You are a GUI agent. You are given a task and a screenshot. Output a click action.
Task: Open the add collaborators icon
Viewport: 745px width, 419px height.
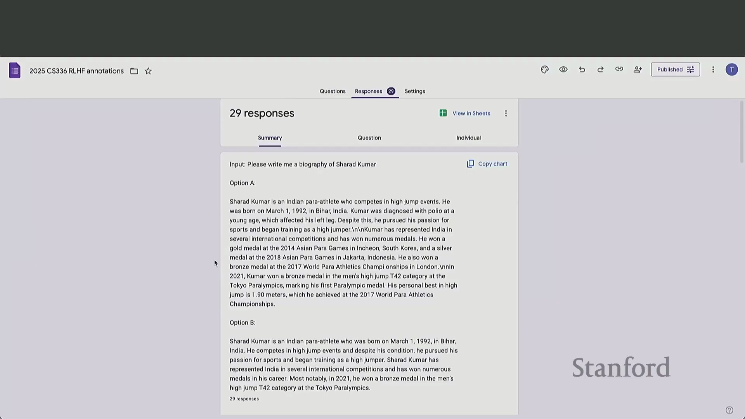638,69
